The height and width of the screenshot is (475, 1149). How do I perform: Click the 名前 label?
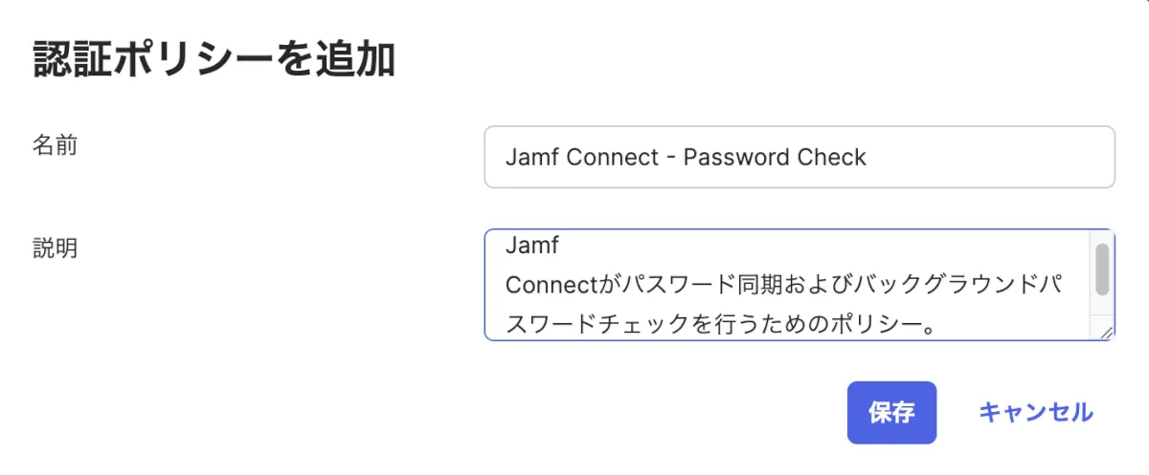56,145
